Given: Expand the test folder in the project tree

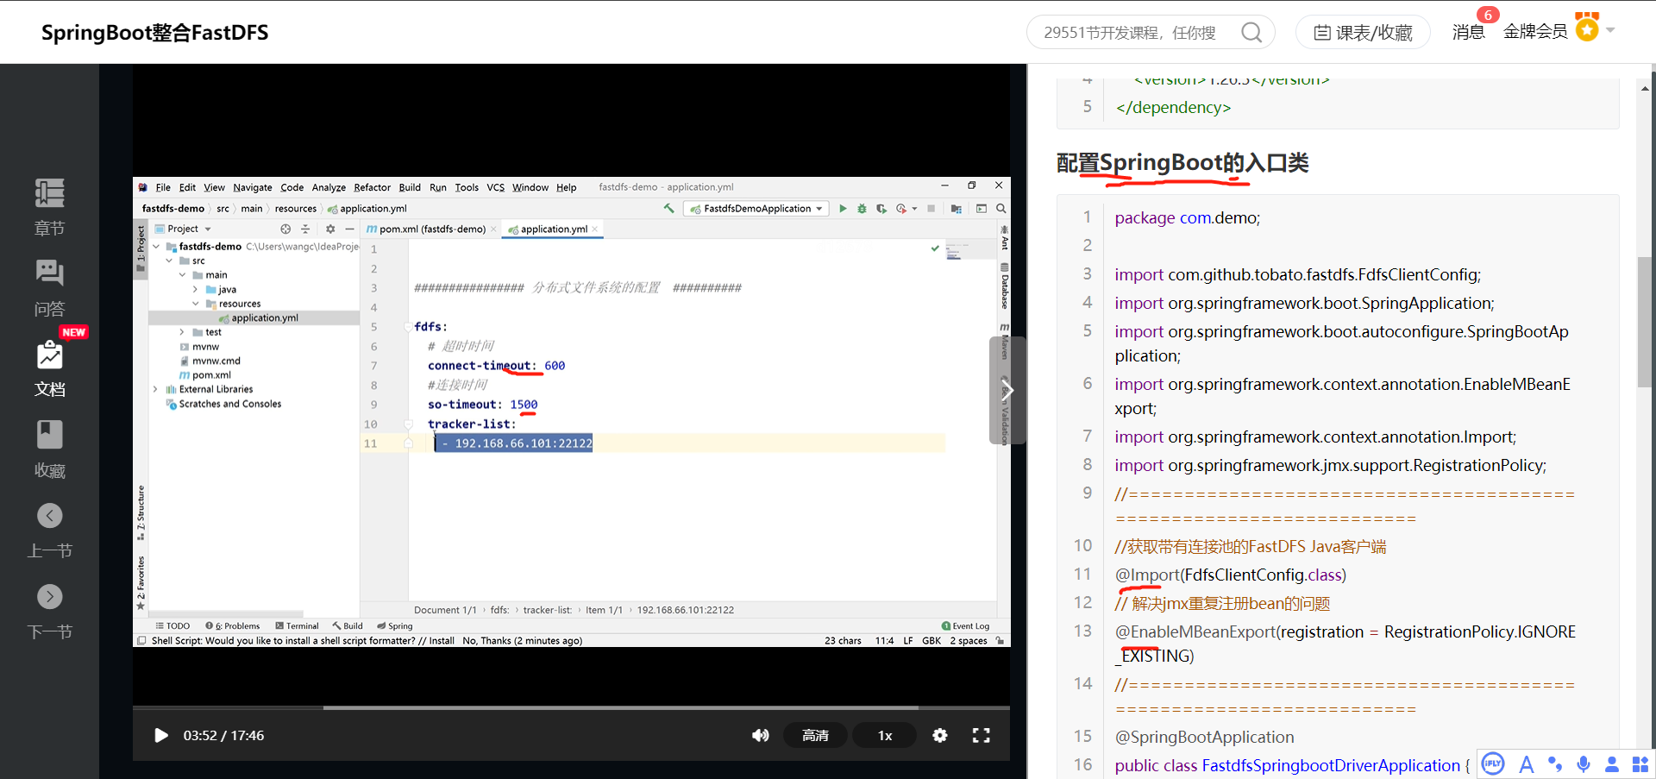Looking at the screenshot, I should pos(181,332).
